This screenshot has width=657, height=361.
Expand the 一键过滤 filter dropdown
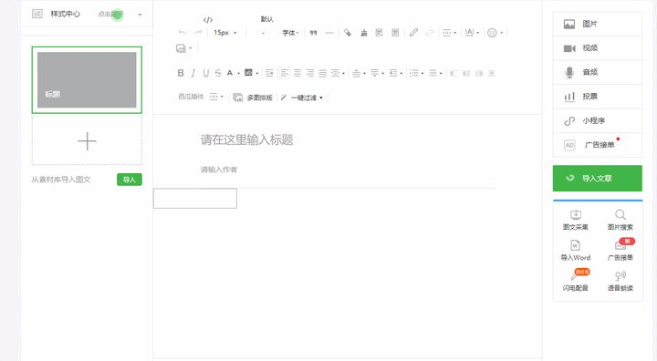point(308,98)
